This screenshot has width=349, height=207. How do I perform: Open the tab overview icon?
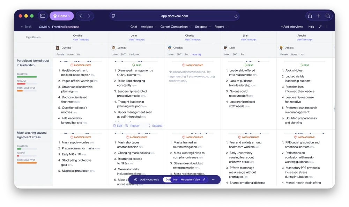click(328, 16)
